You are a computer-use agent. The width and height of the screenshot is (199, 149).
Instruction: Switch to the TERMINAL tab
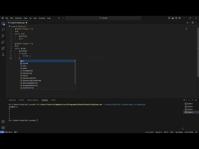[x=45, y=100]
